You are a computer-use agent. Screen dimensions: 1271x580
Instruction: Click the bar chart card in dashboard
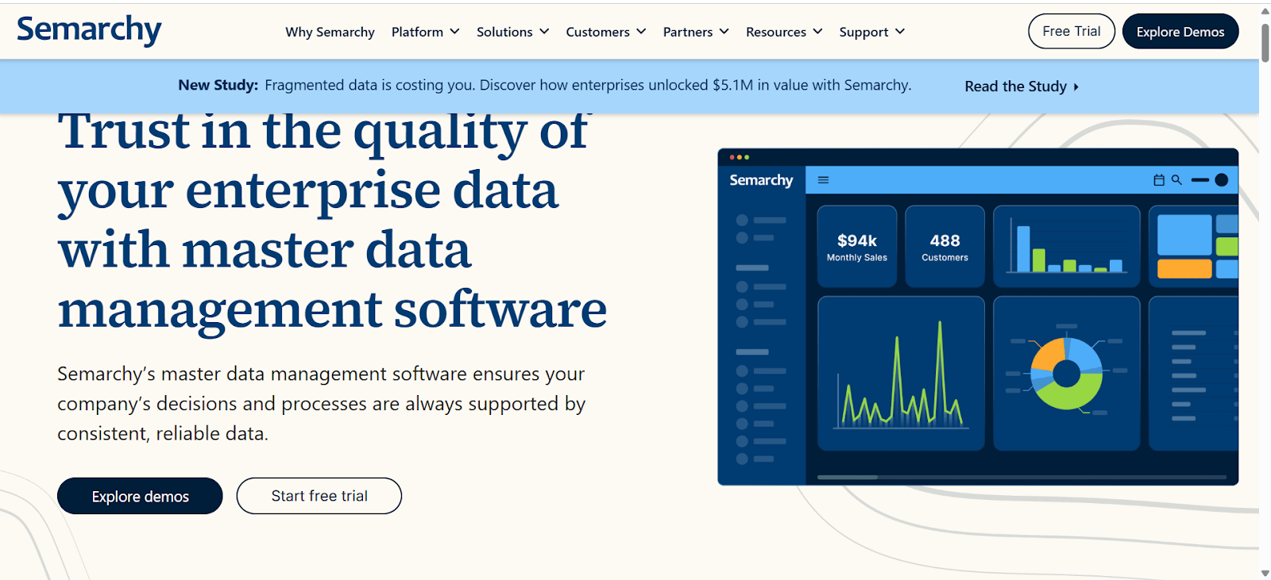1067,247
